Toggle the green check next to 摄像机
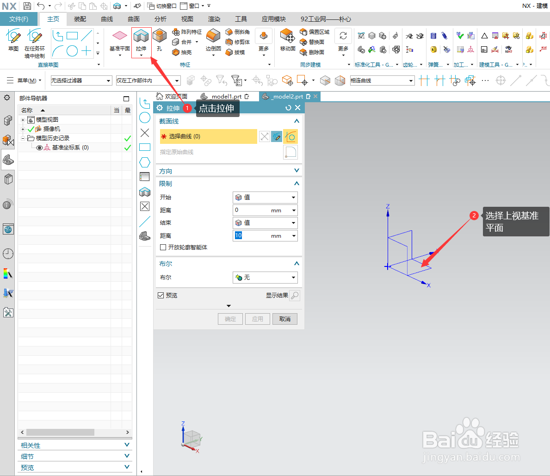The height and width of the screenshot is (476, 550). pyautogui.click(x=31, y=129)
